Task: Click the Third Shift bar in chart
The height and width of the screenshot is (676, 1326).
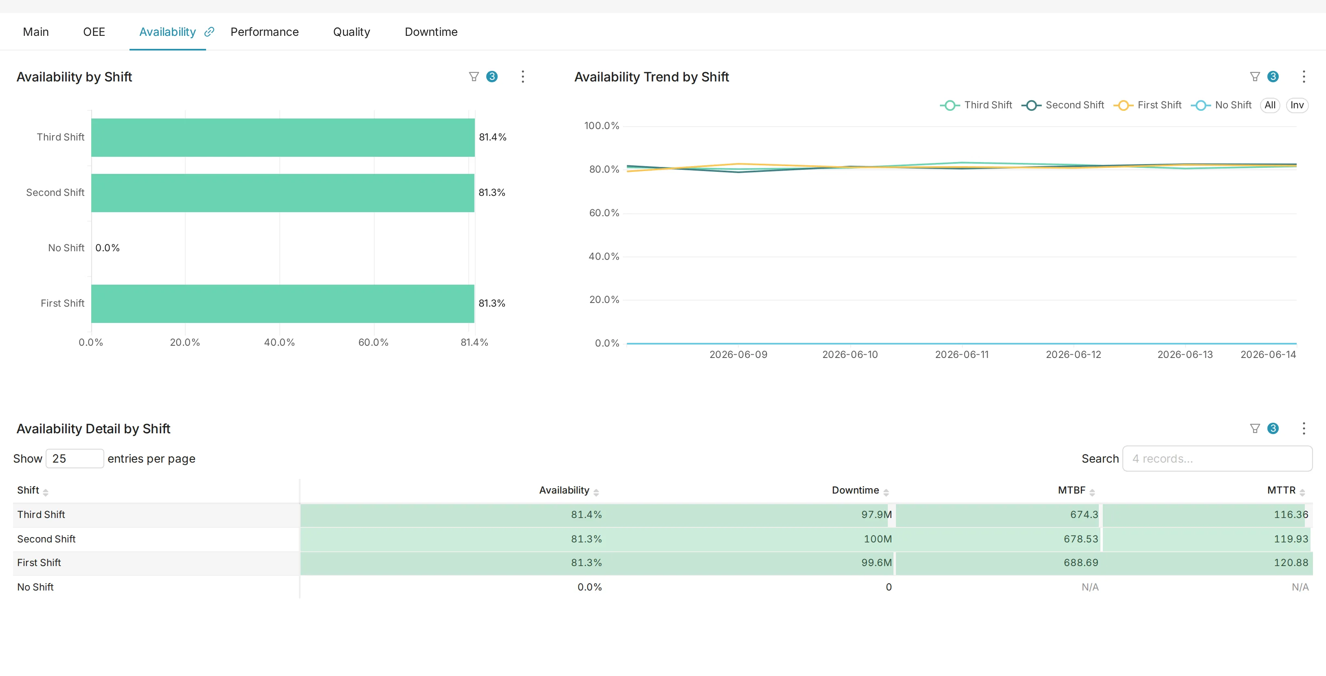Action: [283, 138]
